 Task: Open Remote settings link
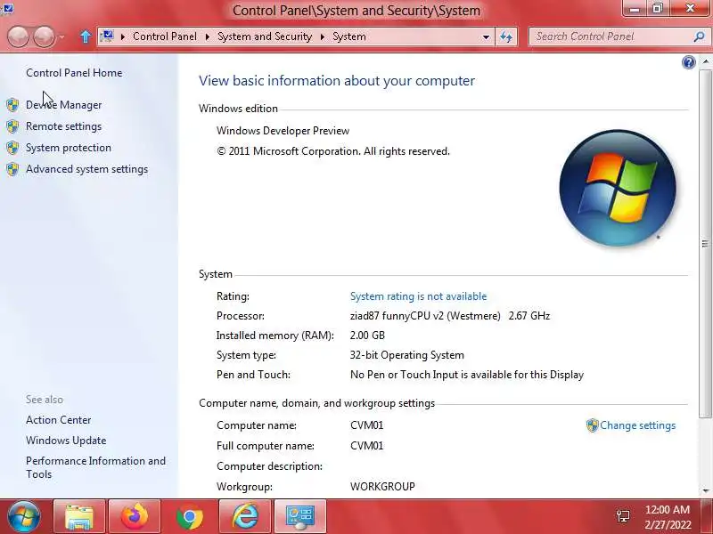pyautogui.click(x=63, y=126)
